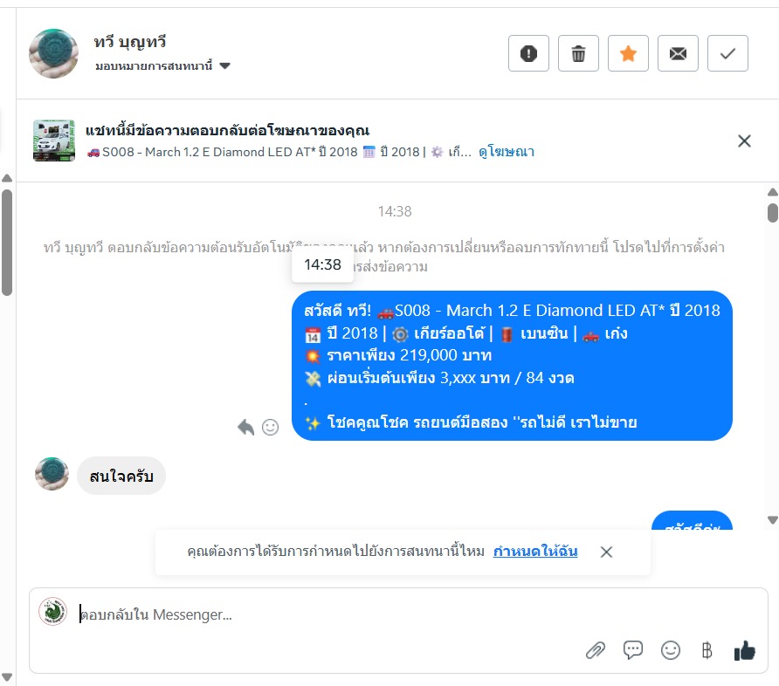Image resolution: width=779 pixels, height=686 pixels.
Task: Open the emoji picker in composer
Action: point(670,649)
